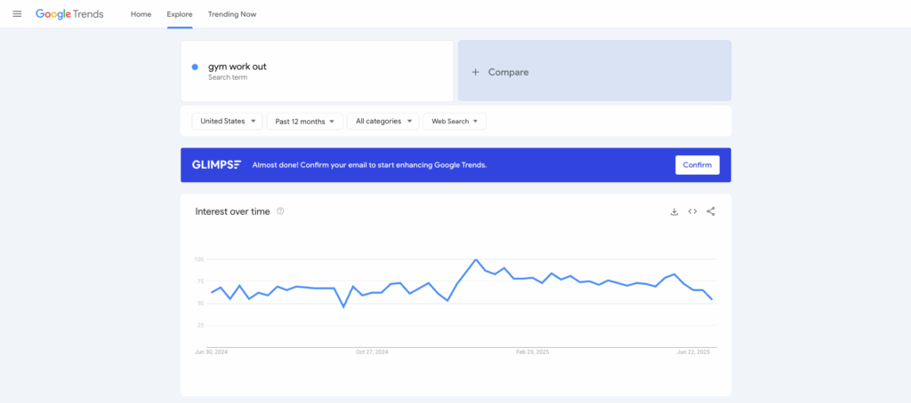Share the interest over time chart
The height and width of the screenshot is (403, 911).
tap(711, 211)
